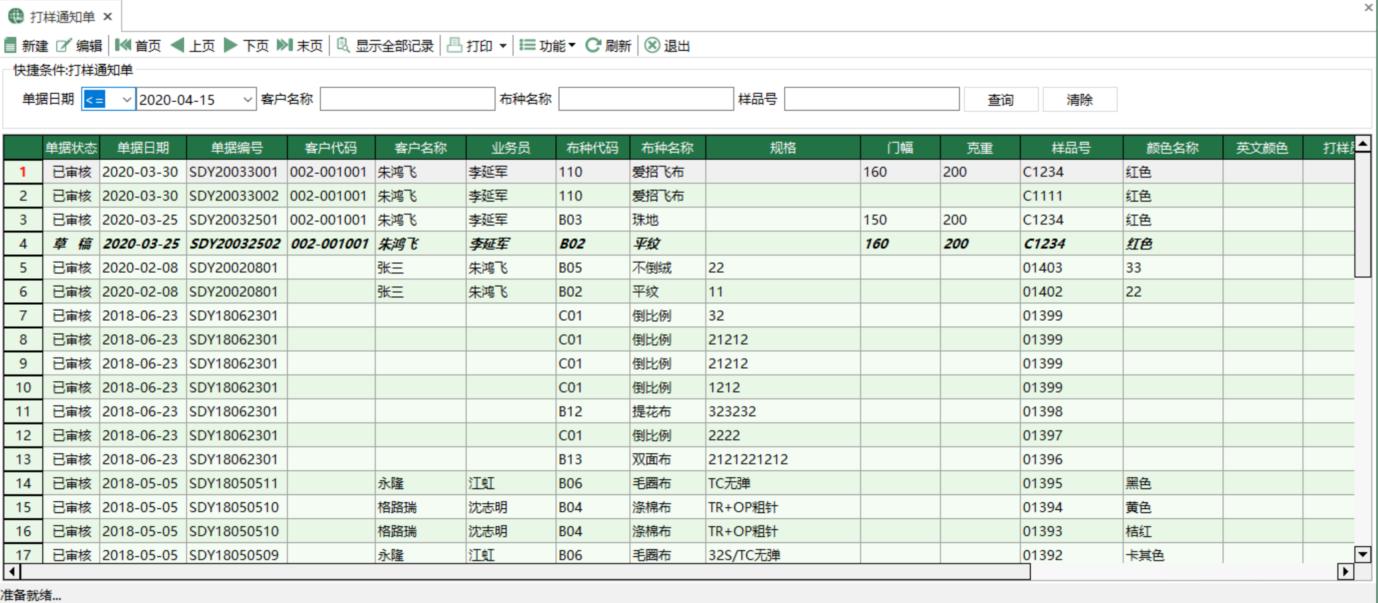Click the 规格 column header
The height and width of the screenshot is (603, 1378).
click(783, 148)
